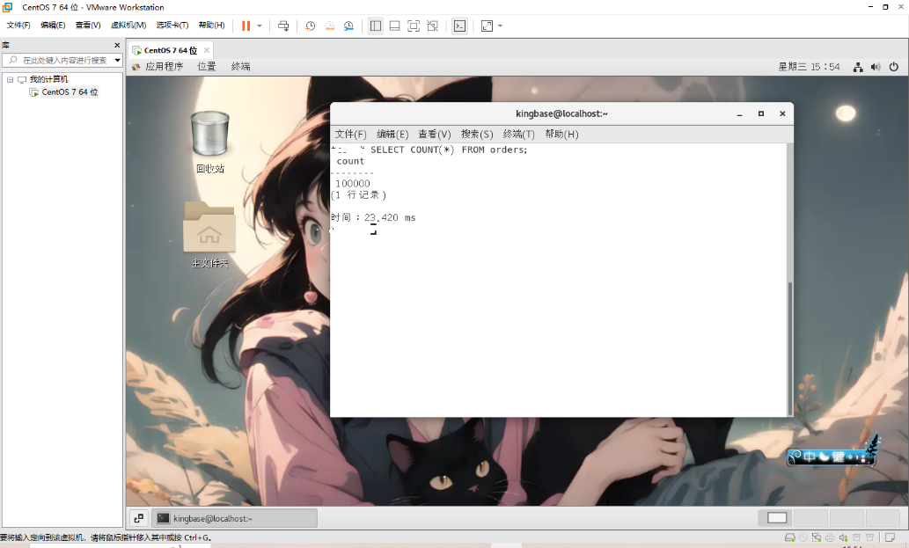The height and width of the screenshot is (548, 909).
Task: Switch to the fourth workspace
Action: [883, 518]
